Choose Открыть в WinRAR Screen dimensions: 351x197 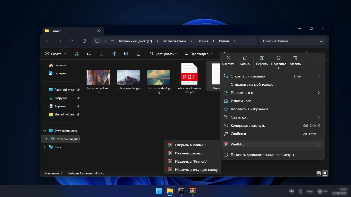pyautogui.click(x=192, y=145)
